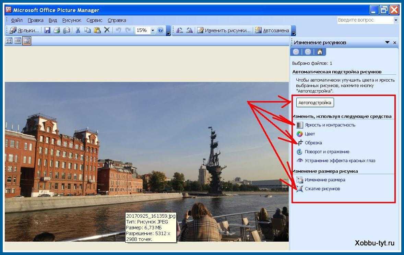The height and width of the screenshot is (255, 404).
Task: Expand the standard toolbar options arrow
Action: (168, 31)
